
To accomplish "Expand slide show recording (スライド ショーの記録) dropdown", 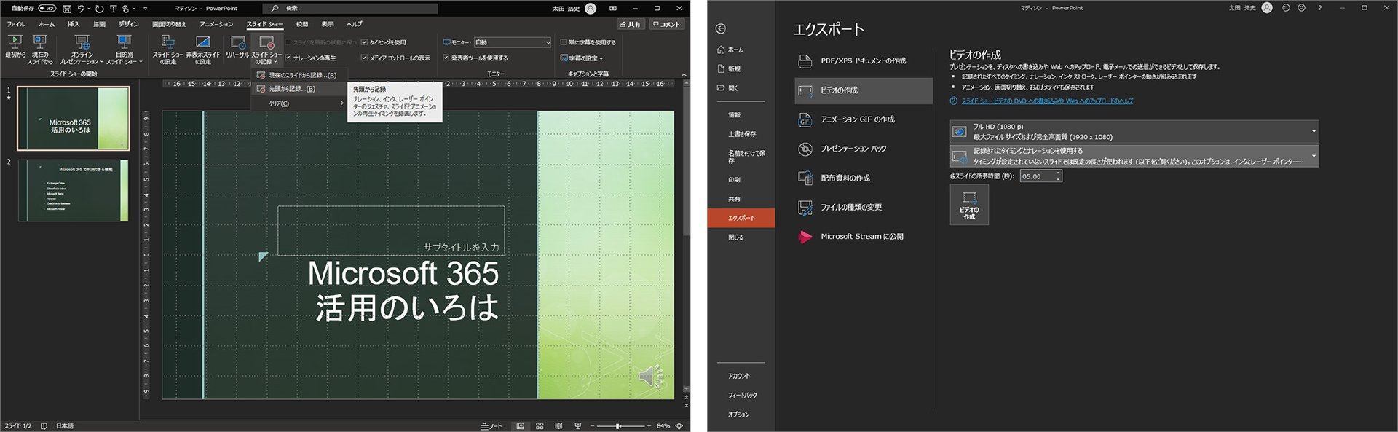I will click(266, 50).
